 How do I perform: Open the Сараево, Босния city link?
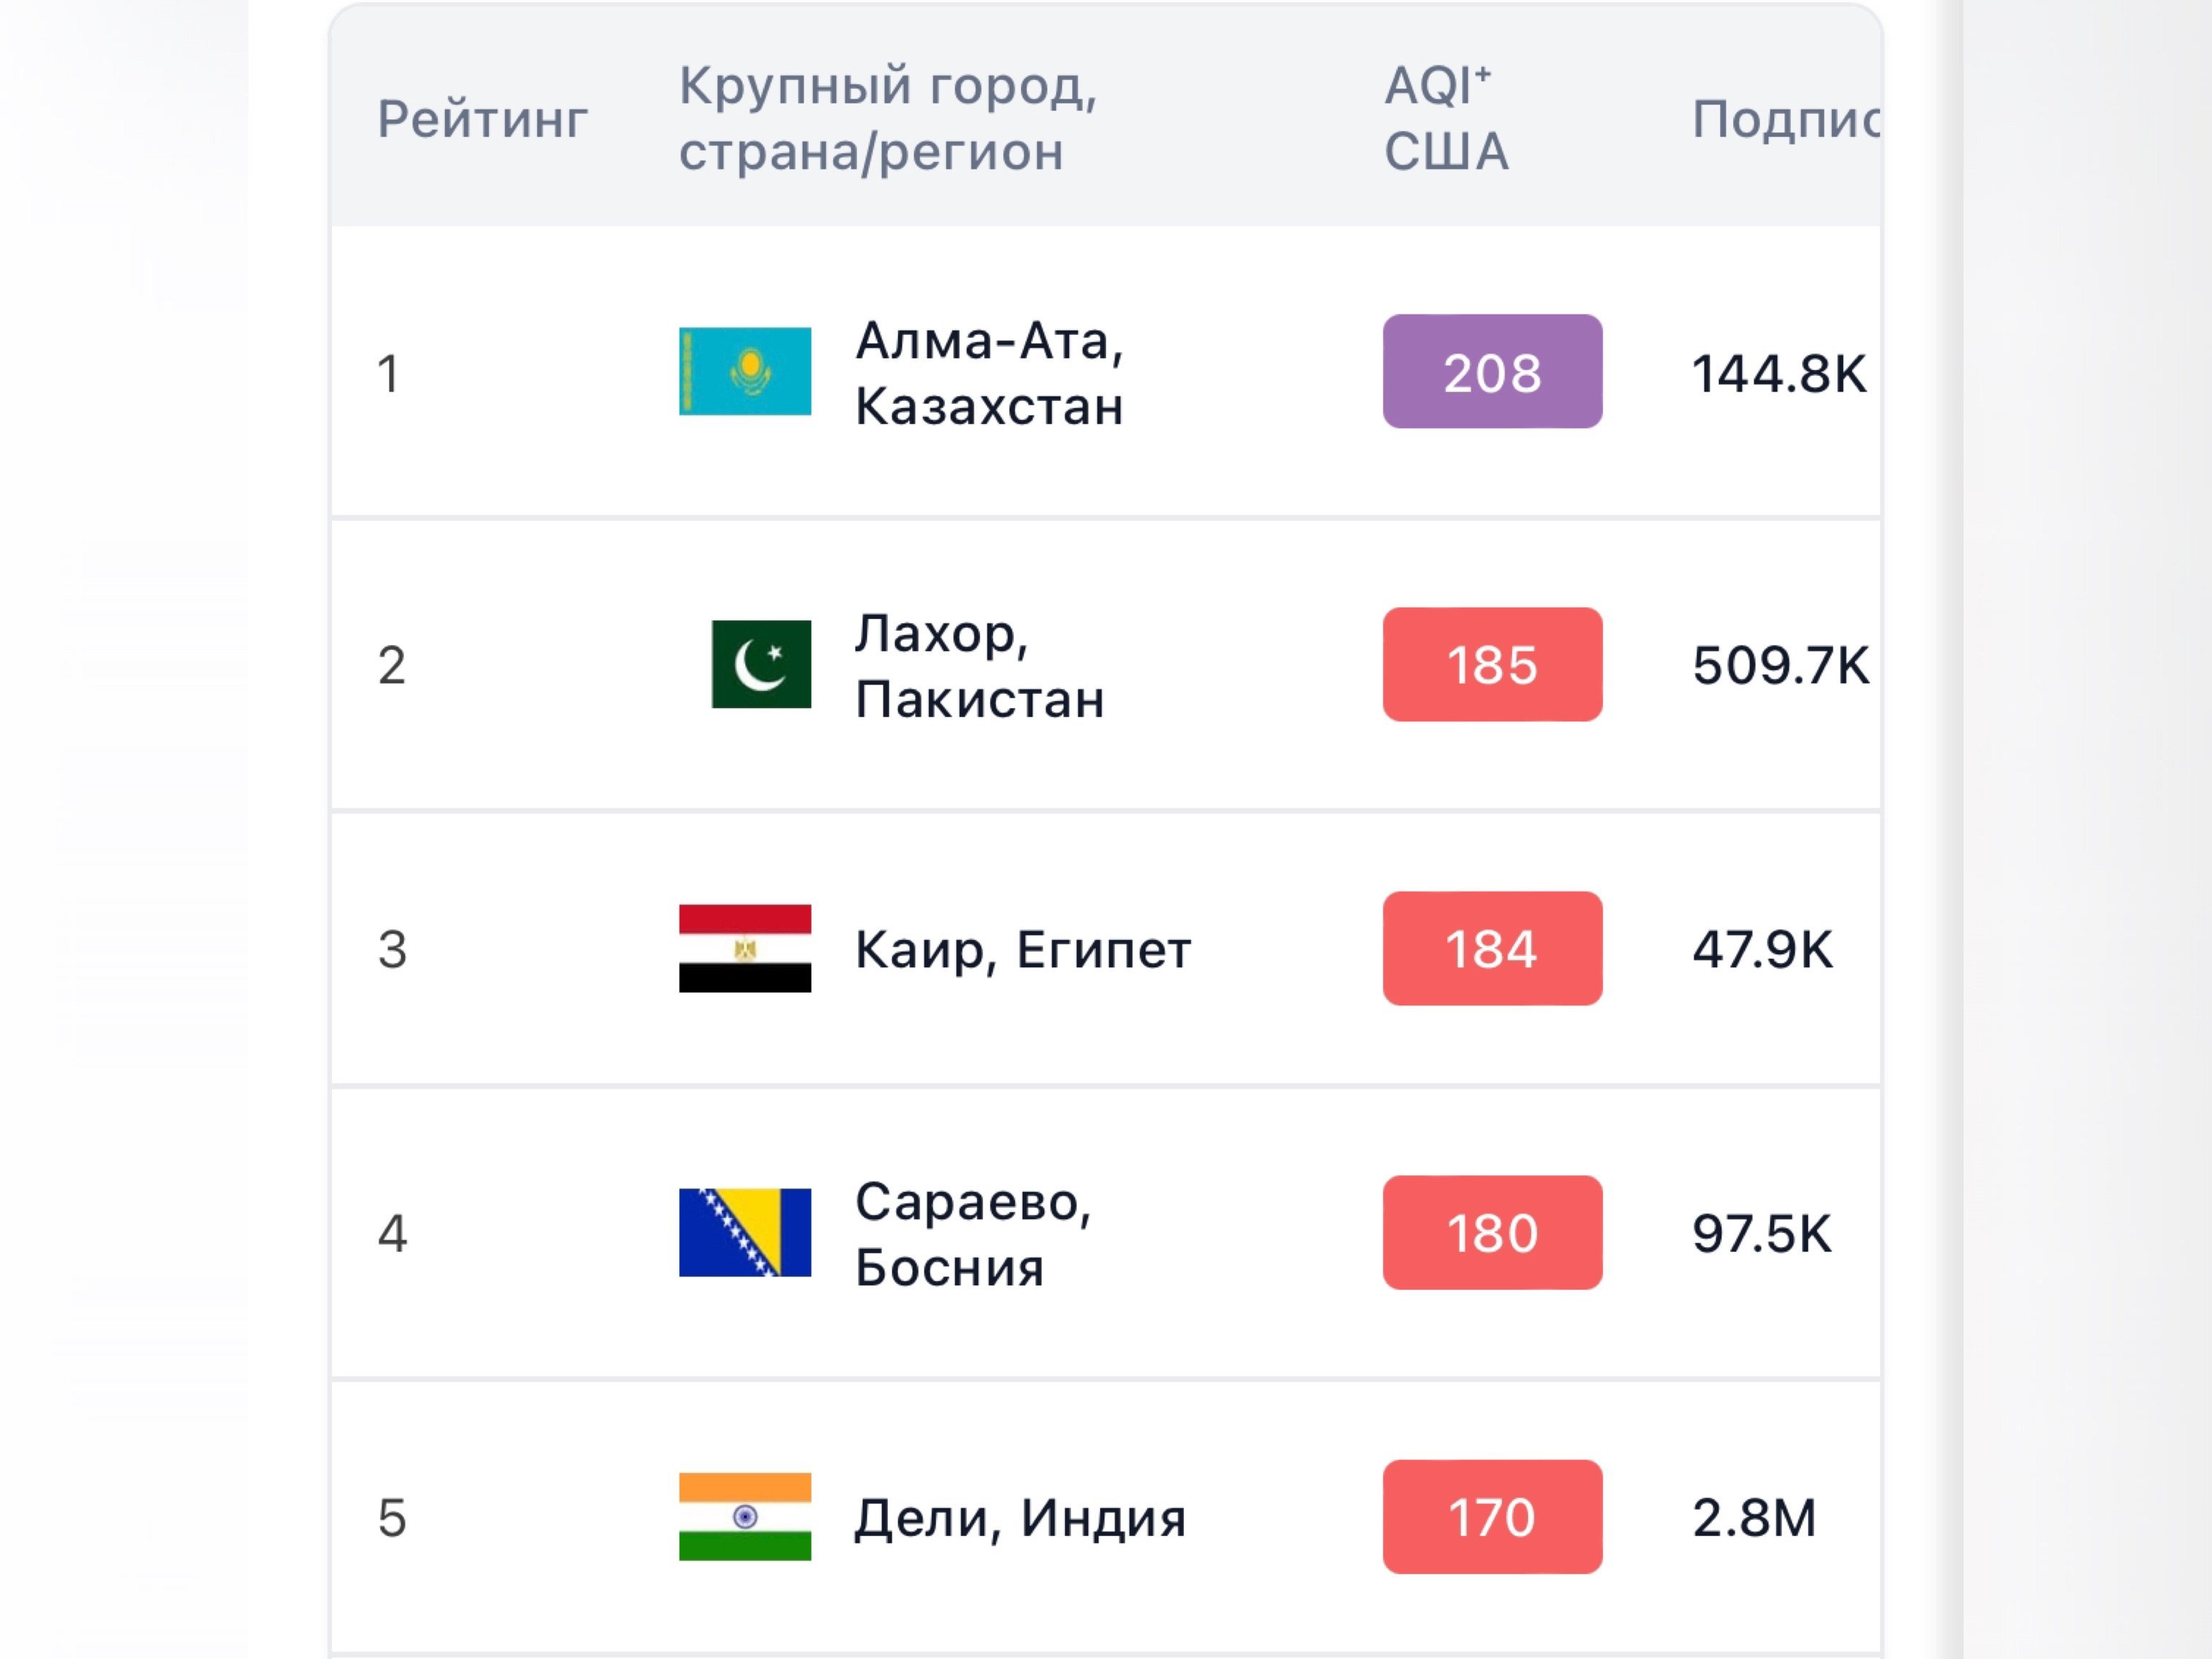(x=973, y=1233)
